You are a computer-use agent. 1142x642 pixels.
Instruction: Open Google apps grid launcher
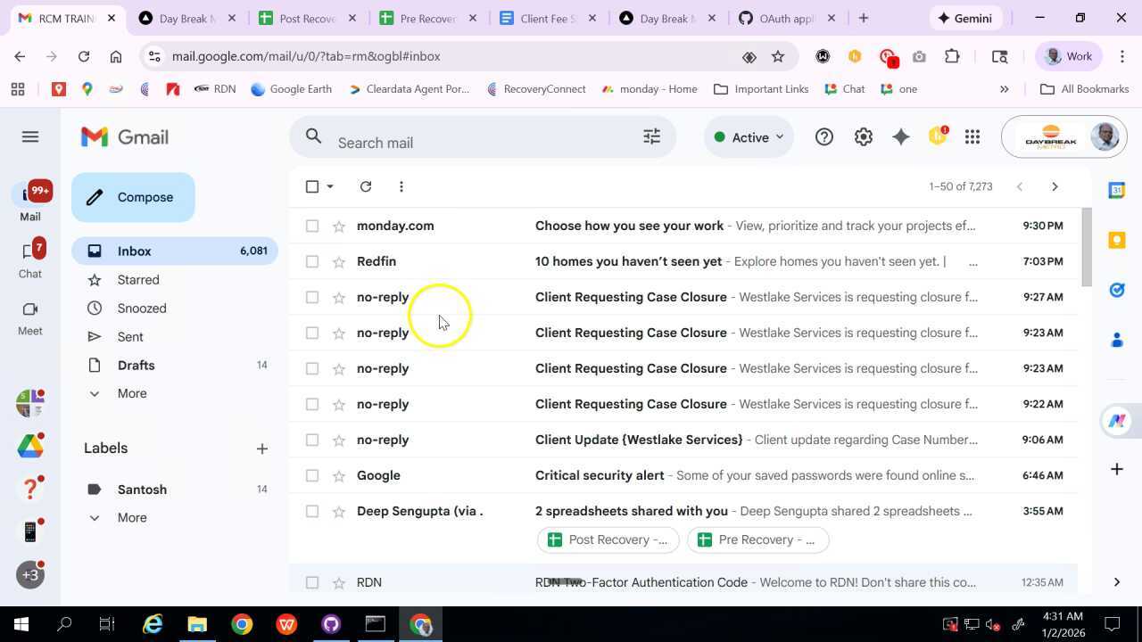[972, 137]
